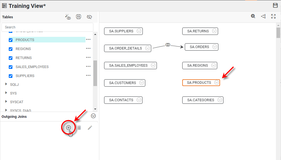The width and height of the screenshot is (281, 160).
Task: Open the RETURNS table more options menu
Action: (x=88, y=58)
